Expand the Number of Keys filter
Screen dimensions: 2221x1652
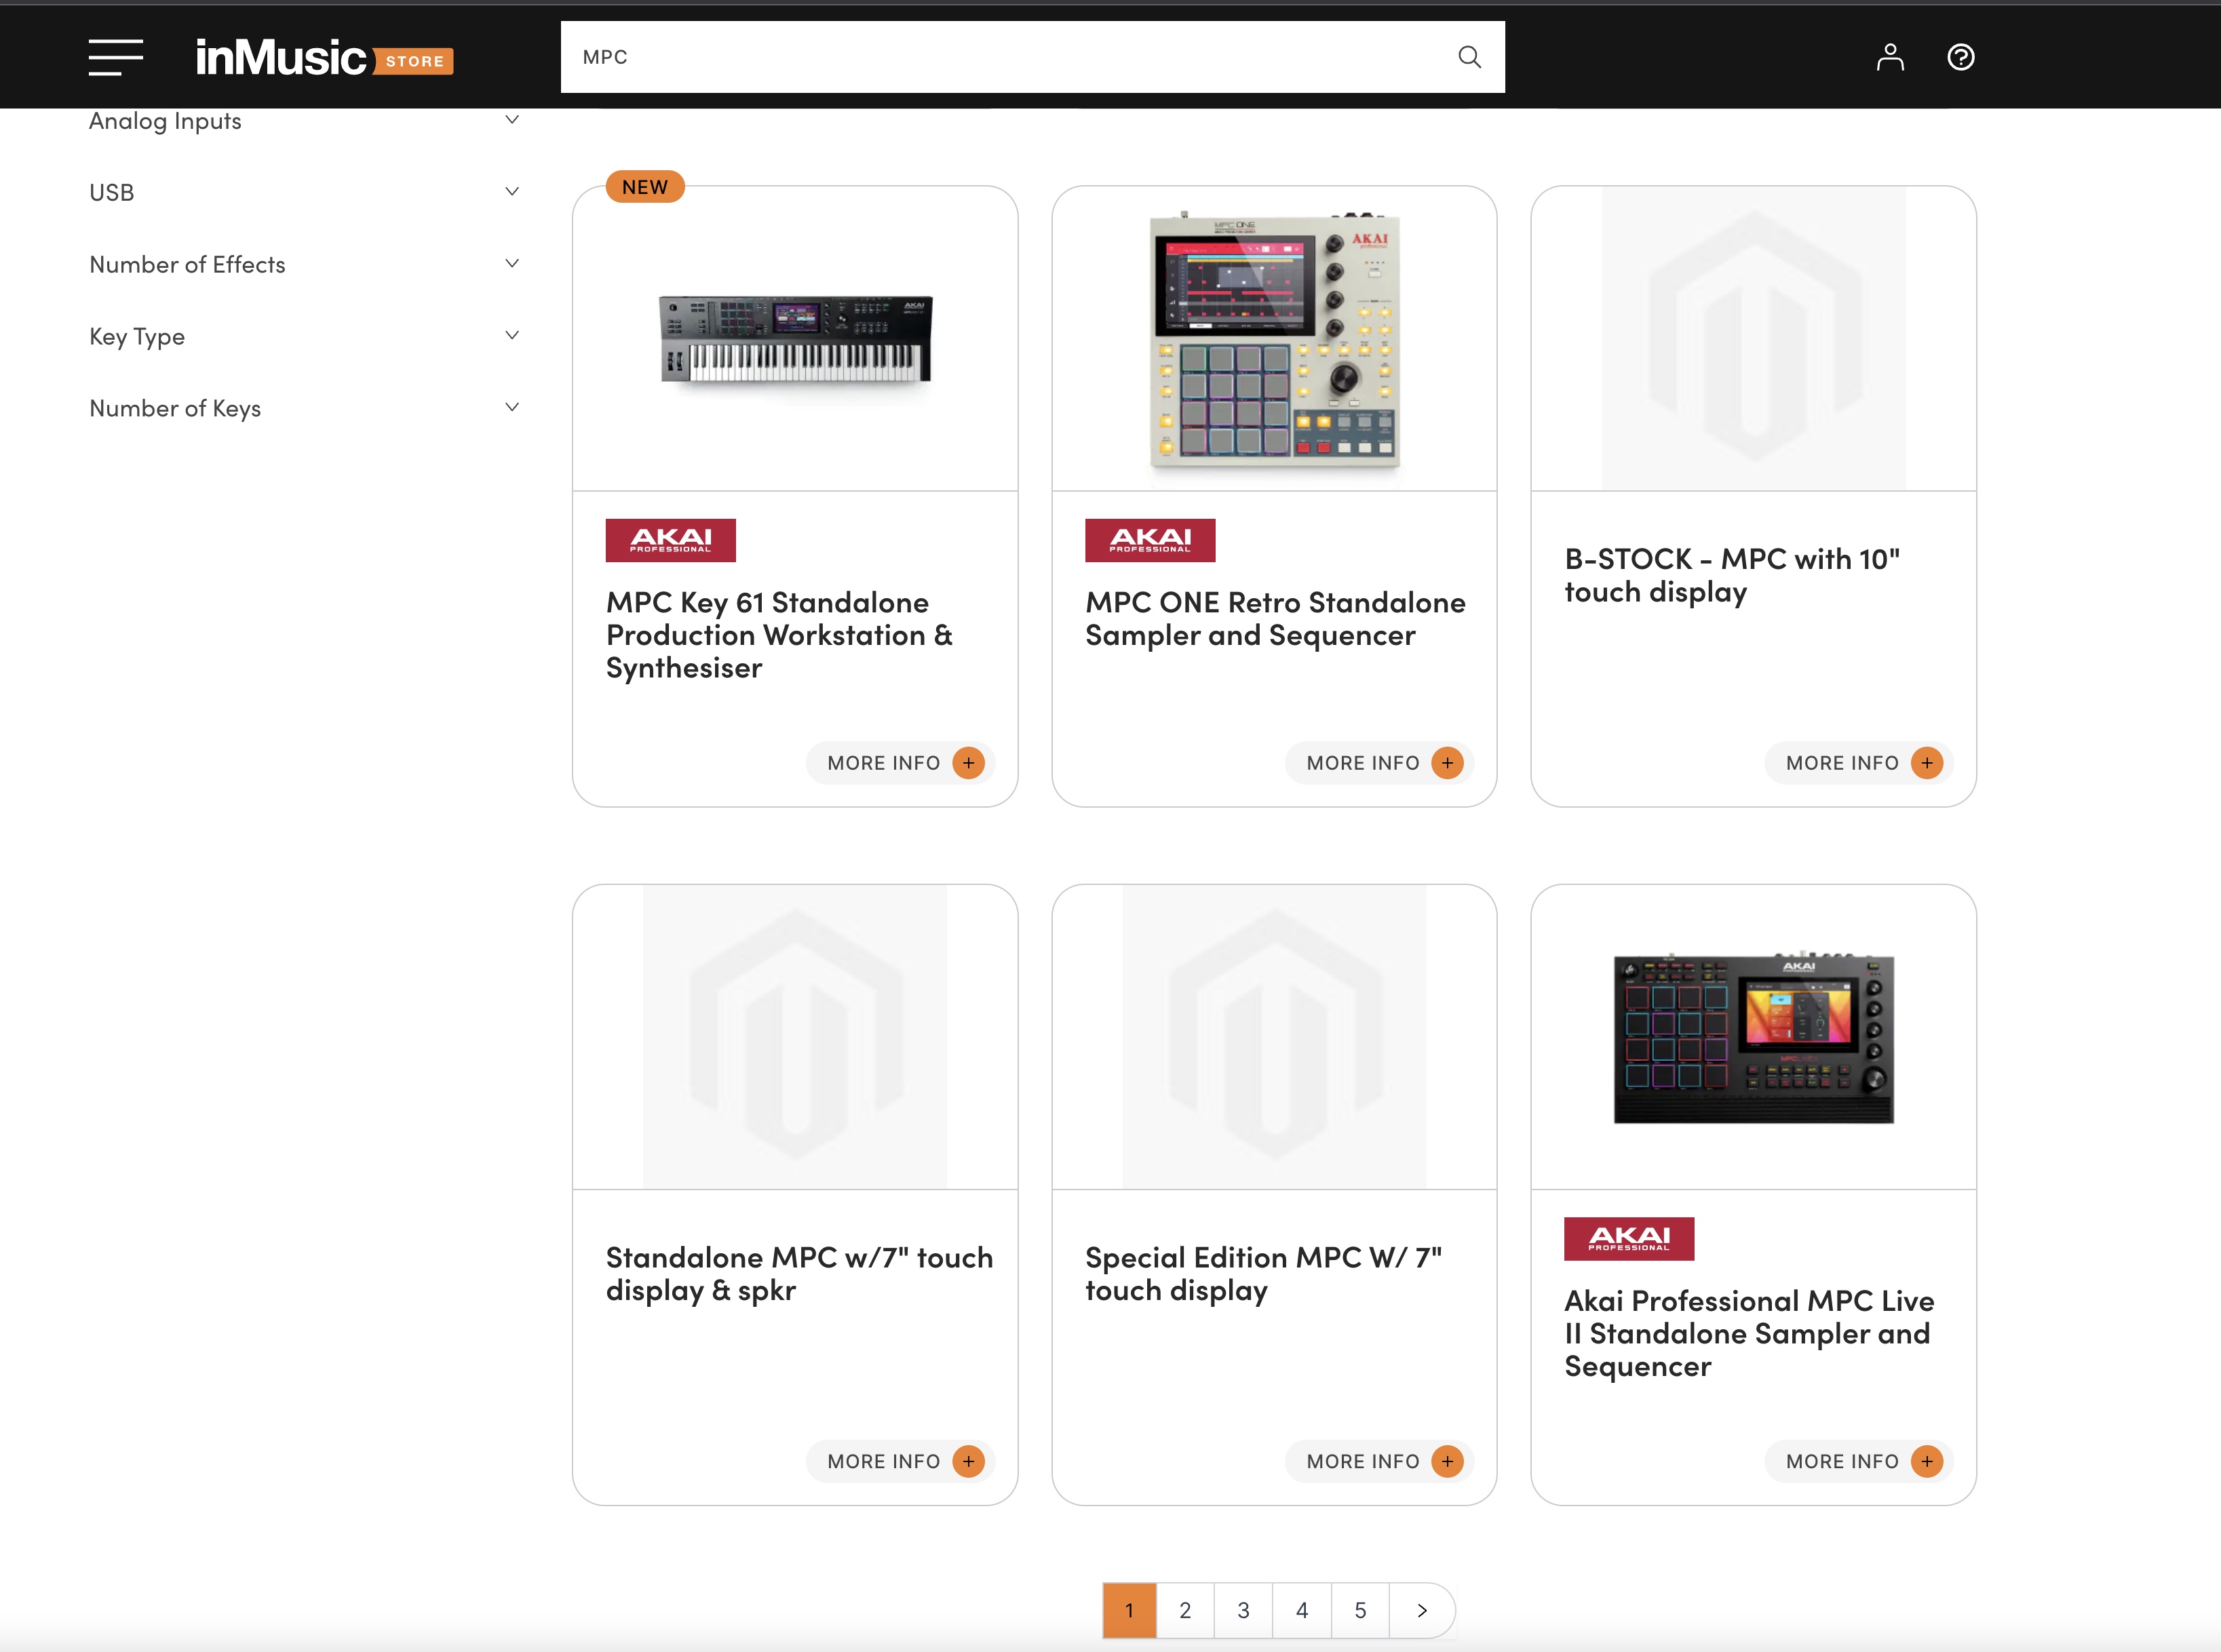[511, 408]
